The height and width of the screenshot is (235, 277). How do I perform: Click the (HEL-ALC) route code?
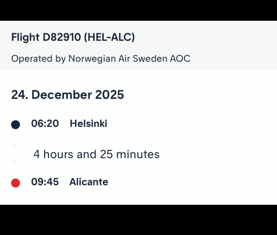(109, 37)
